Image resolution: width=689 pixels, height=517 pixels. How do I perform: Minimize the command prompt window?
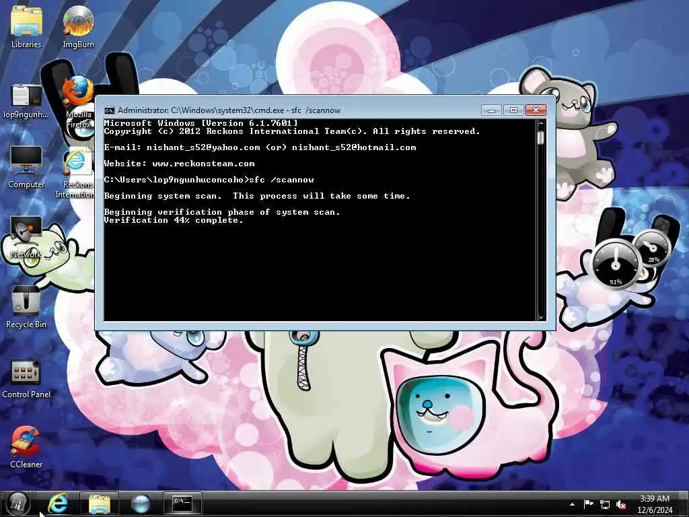(491, 110)
